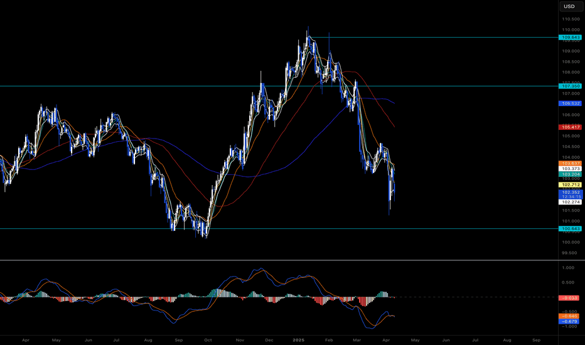Click the blue 102.352 last price label

pyautogui.click(x=570, y=193)
